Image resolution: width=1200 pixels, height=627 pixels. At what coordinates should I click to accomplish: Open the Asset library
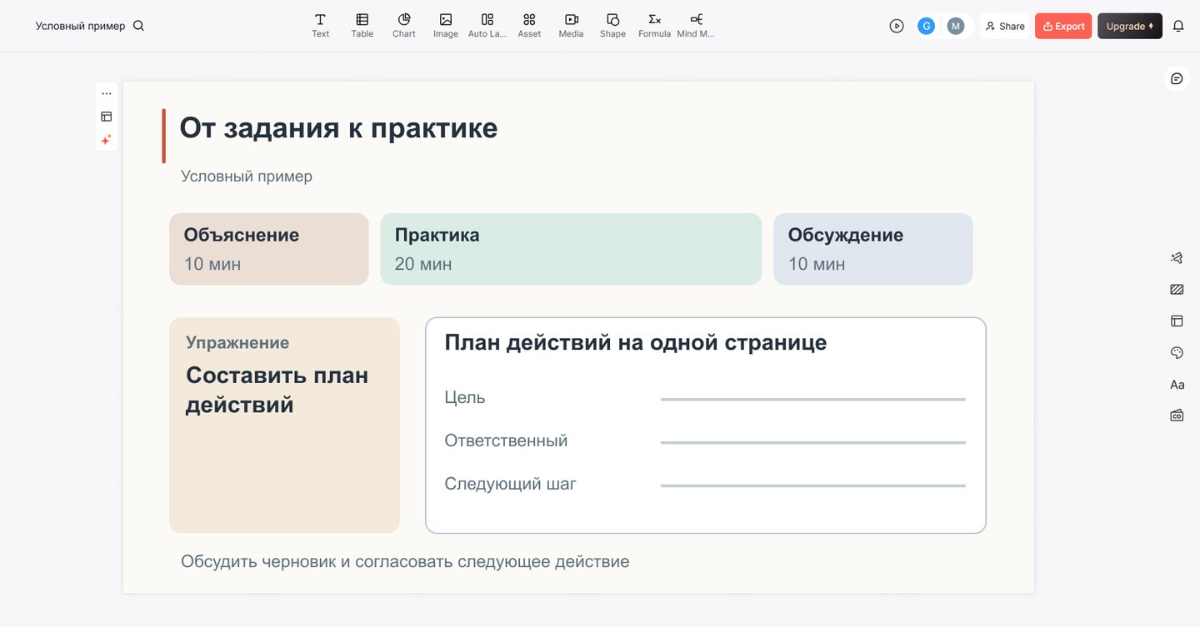pyautogui.click(x=529, y=25)
